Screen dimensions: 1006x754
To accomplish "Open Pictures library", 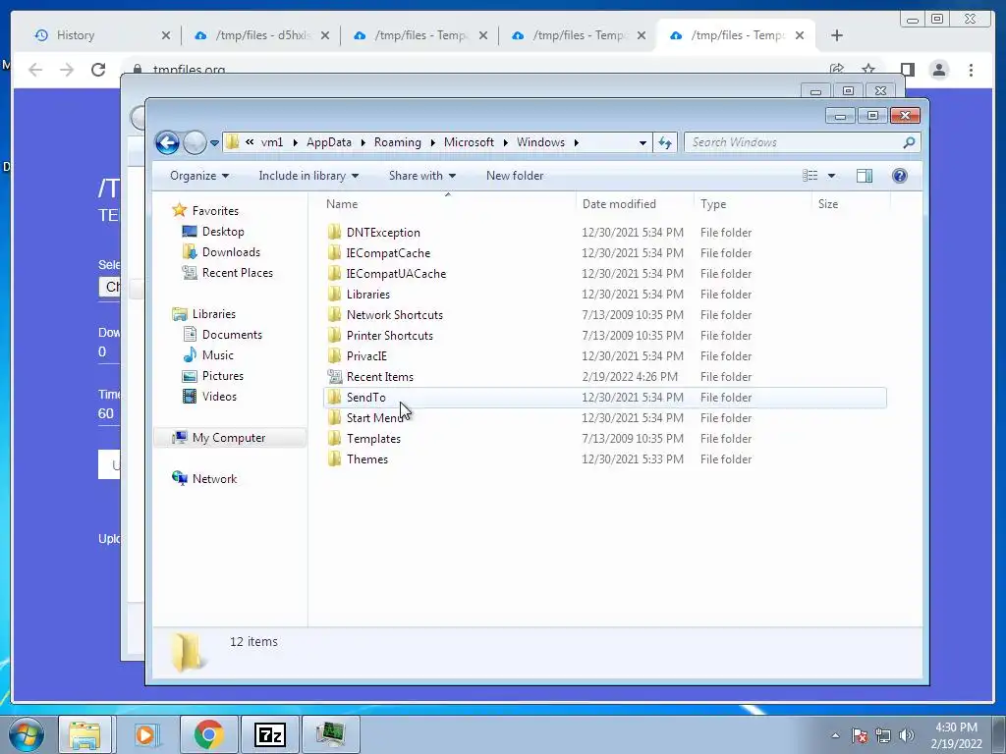I will [x=223, y=376].
